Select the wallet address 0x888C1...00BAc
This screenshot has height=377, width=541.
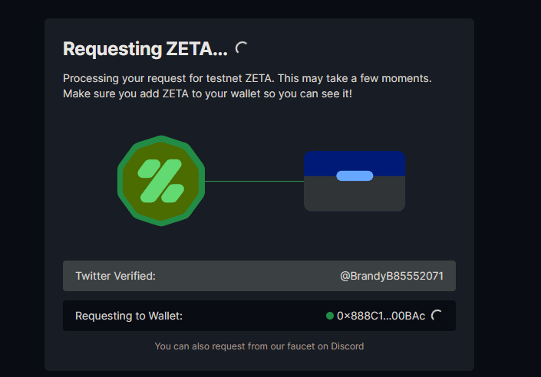(x=381, y=316)
